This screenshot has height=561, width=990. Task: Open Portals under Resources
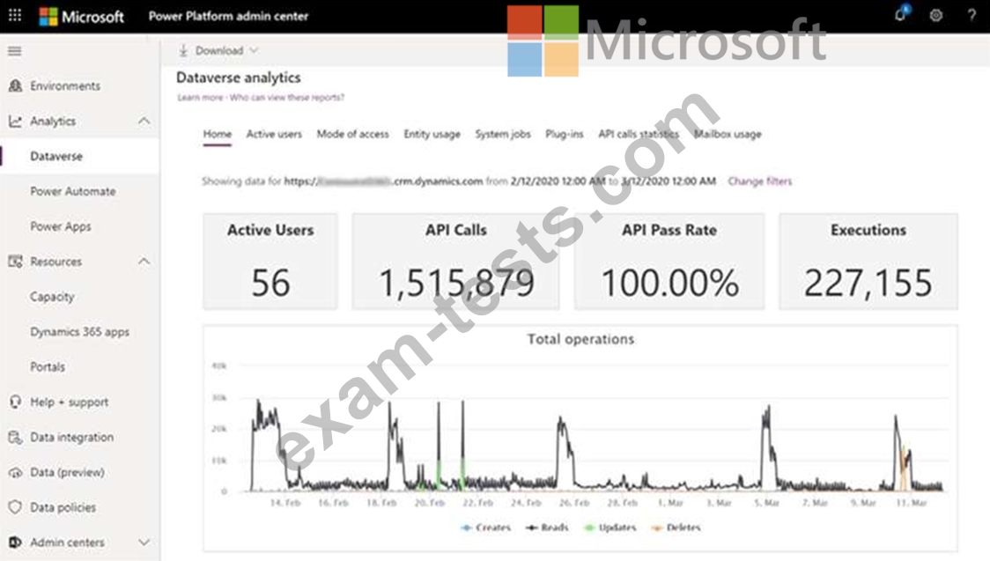click(x=48, y=366)
